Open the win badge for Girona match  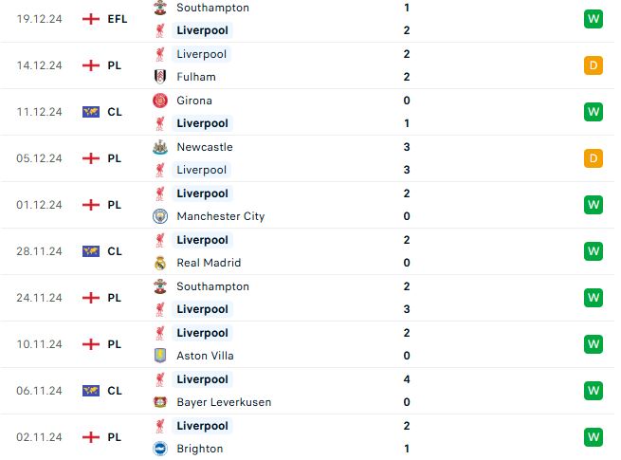(x=593, y=112)
